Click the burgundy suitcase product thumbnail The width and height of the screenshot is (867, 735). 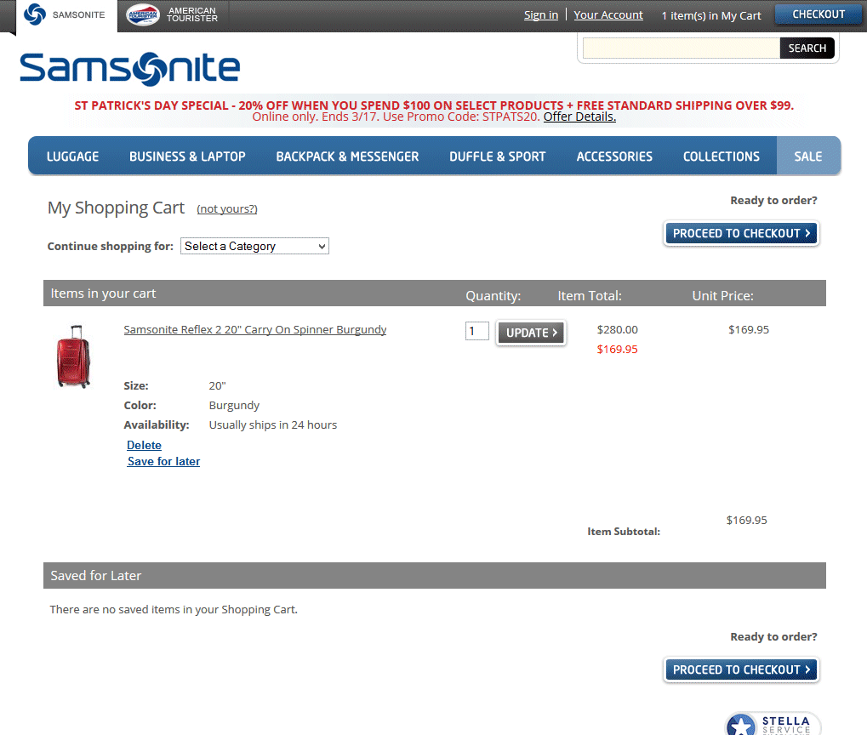[73, 356]
